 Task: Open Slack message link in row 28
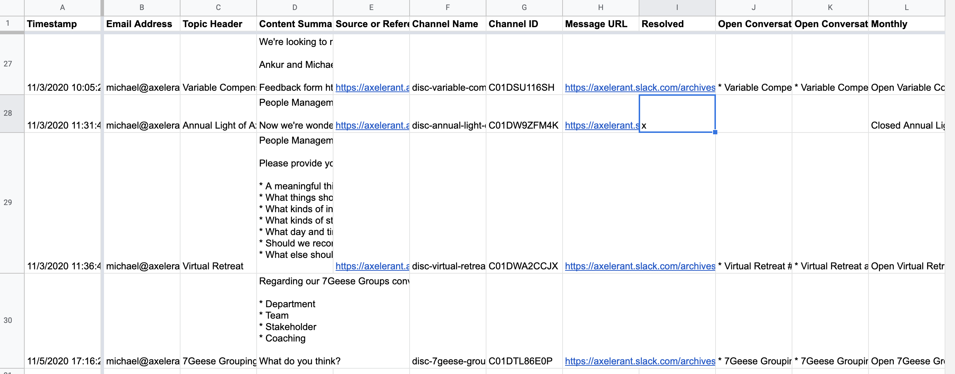click(x=602, y=125)
